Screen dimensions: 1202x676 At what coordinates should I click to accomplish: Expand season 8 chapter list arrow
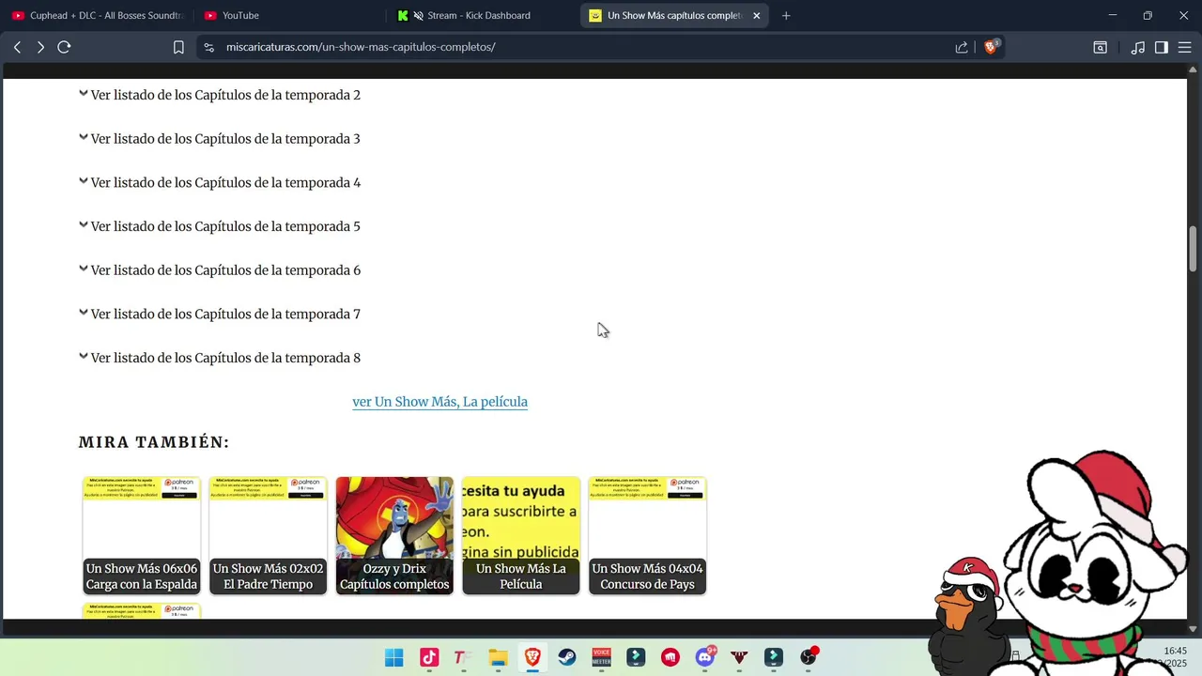84,357
